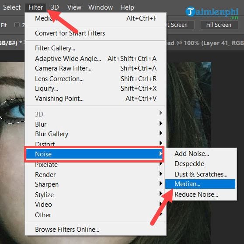244x244 pixels.
Task: Open Filter Gallery
Action: 96,48
